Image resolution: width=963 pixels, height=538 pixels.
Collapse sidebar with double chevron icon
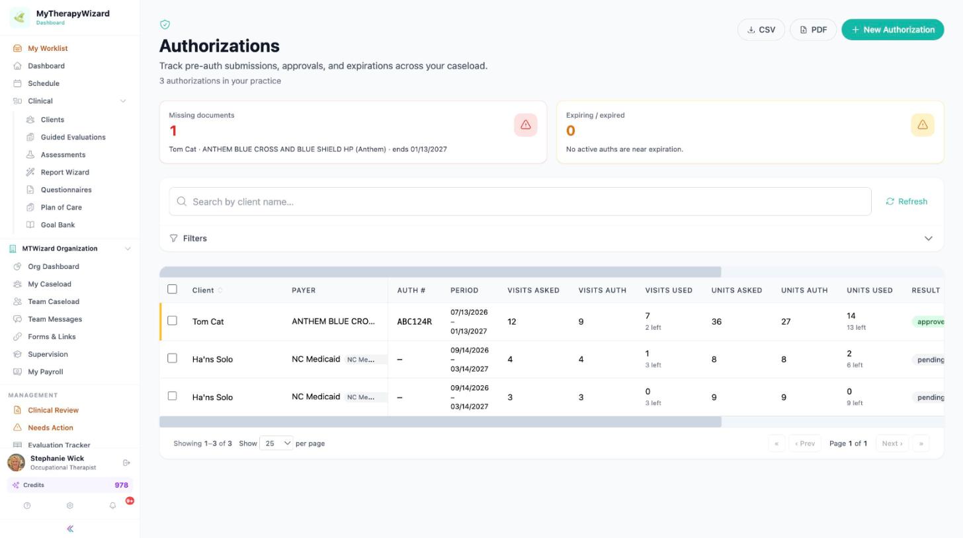click(x=70, y=529)
